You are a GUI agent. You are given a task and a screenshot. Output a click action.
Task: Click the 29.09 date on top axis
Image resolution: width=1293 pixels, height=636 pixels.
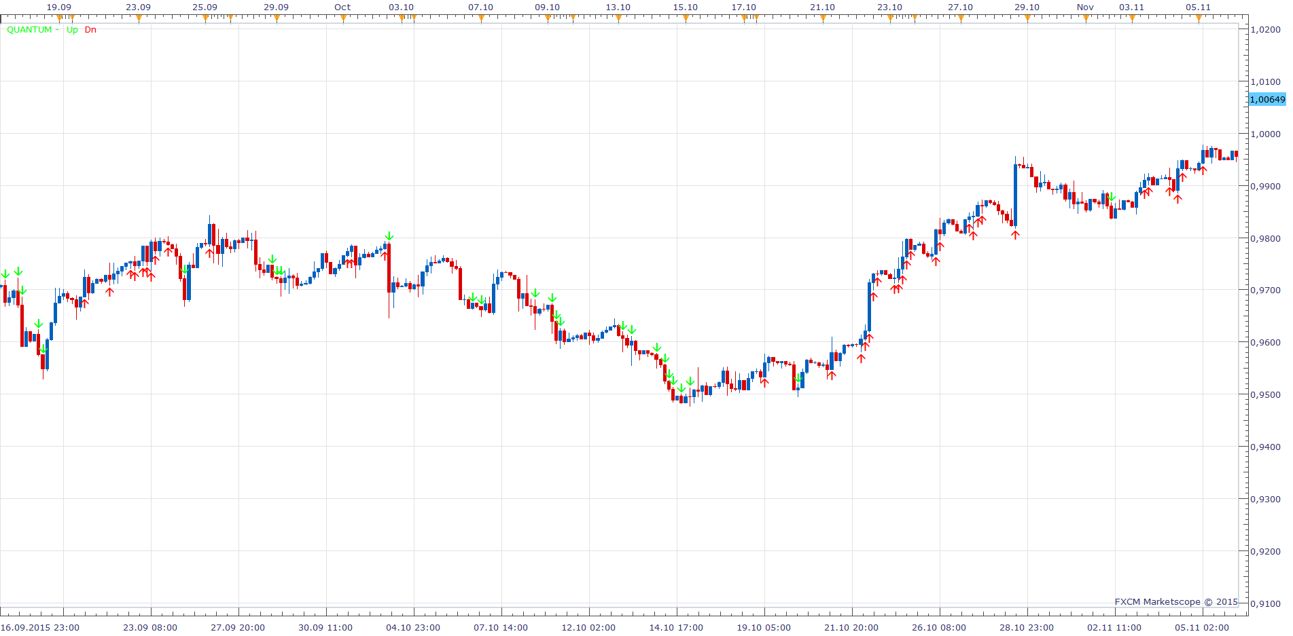276,7
